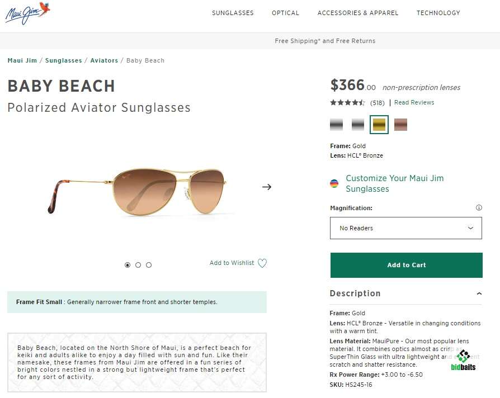Image resolution: width=500 pixels, height=398 pixels.
Task: Select the third image carousel dot
Action: (x=149, y=265)
